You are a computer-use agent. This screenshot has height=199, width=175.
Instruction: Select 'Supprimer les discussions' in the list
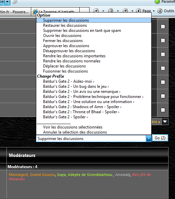coord(94,20)
